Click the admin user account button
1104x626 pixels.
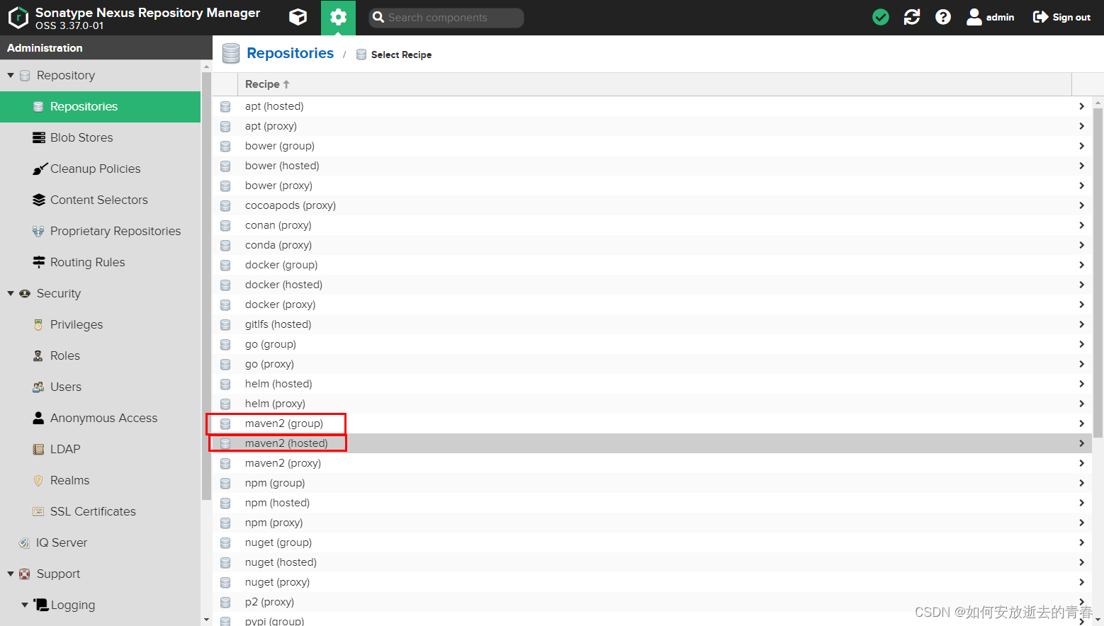(x=991, y=17)
